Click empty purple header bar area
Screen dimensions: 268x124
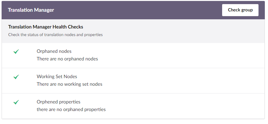(137, 10)
